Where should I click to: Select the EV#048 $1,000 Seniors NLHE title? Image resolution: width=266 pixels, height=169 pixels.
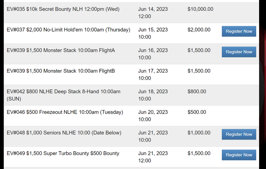[x=64, y=133]
